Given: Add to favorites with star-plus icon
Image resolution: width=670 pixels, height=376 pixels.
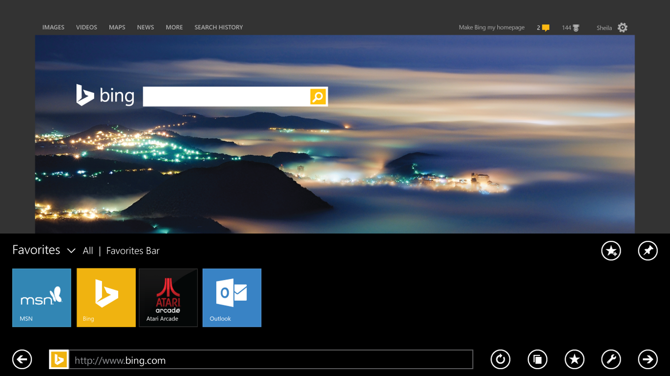Looking at the screenshot, I should (611, 251).
